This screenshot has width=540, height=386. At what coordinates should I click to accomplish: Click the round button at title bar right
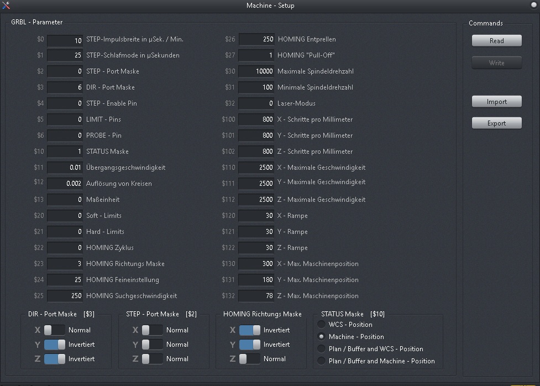tap(533, 6)
